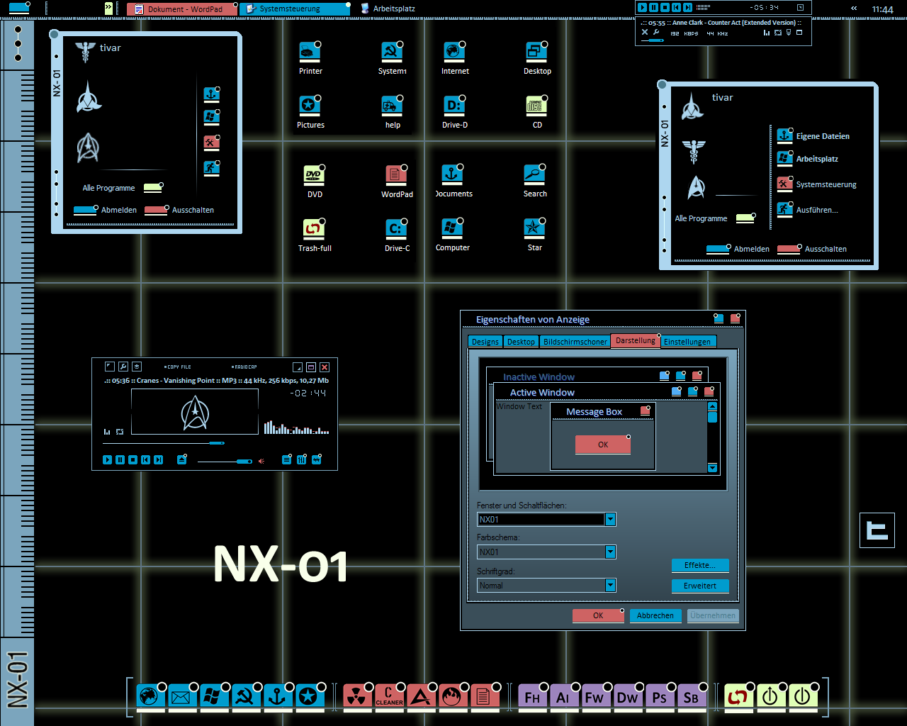Launch FW (Fireworks) from the dock
The height and width of the screenshot is (726, 907).
coord(595,698)
